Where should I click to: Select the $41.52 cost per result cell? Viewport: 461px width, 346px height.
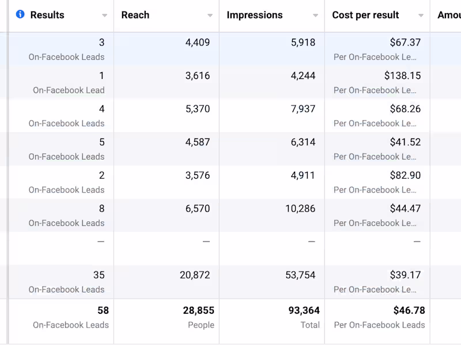[x=405, y=142]
